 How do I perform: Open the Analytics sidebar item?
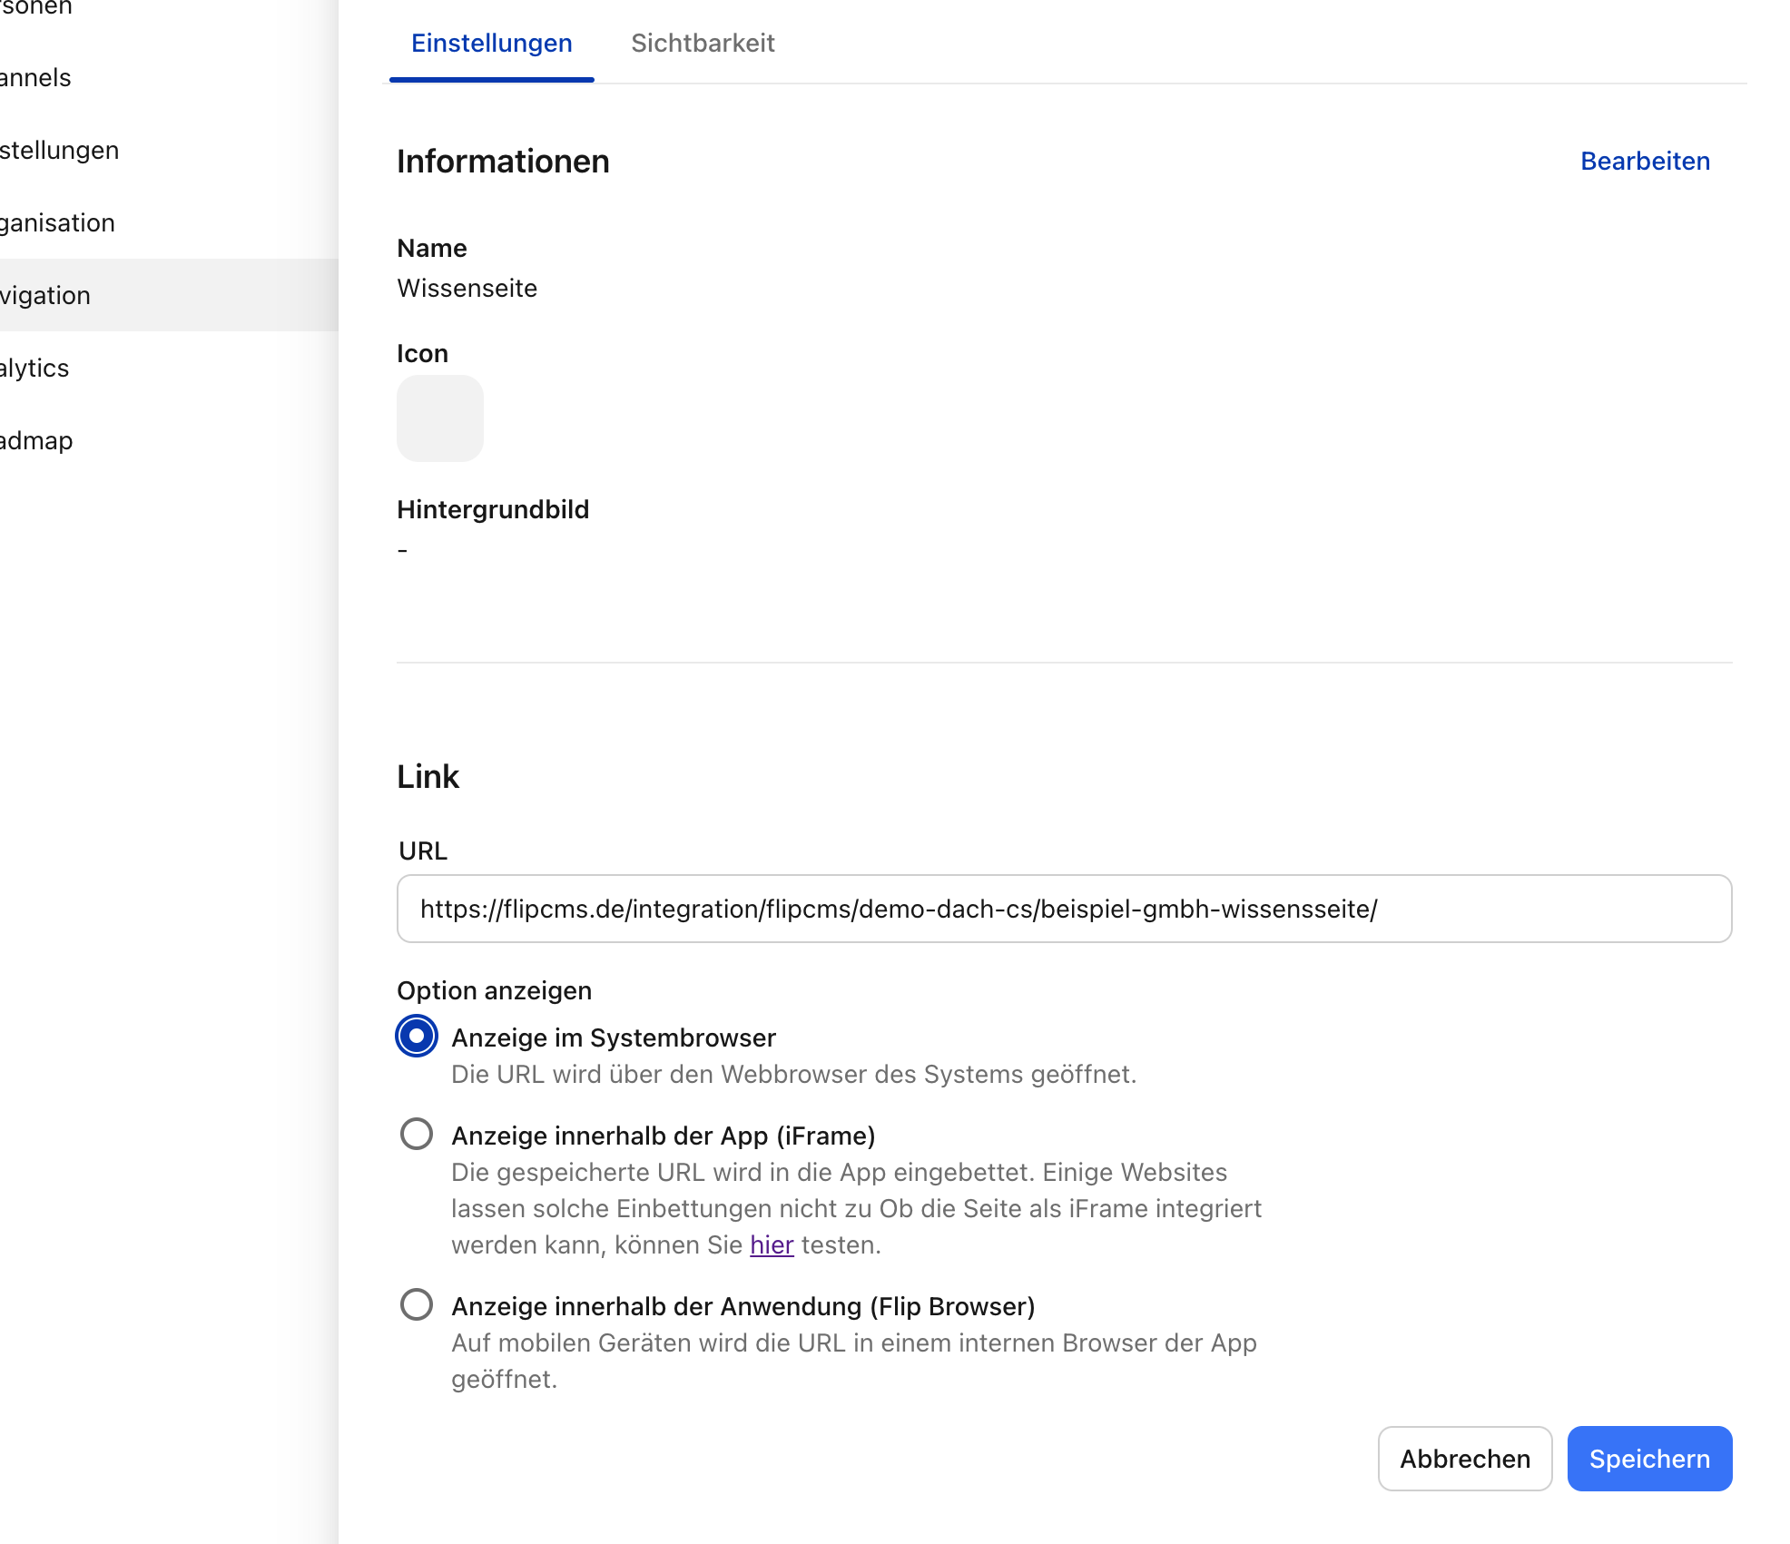(169, 368)
